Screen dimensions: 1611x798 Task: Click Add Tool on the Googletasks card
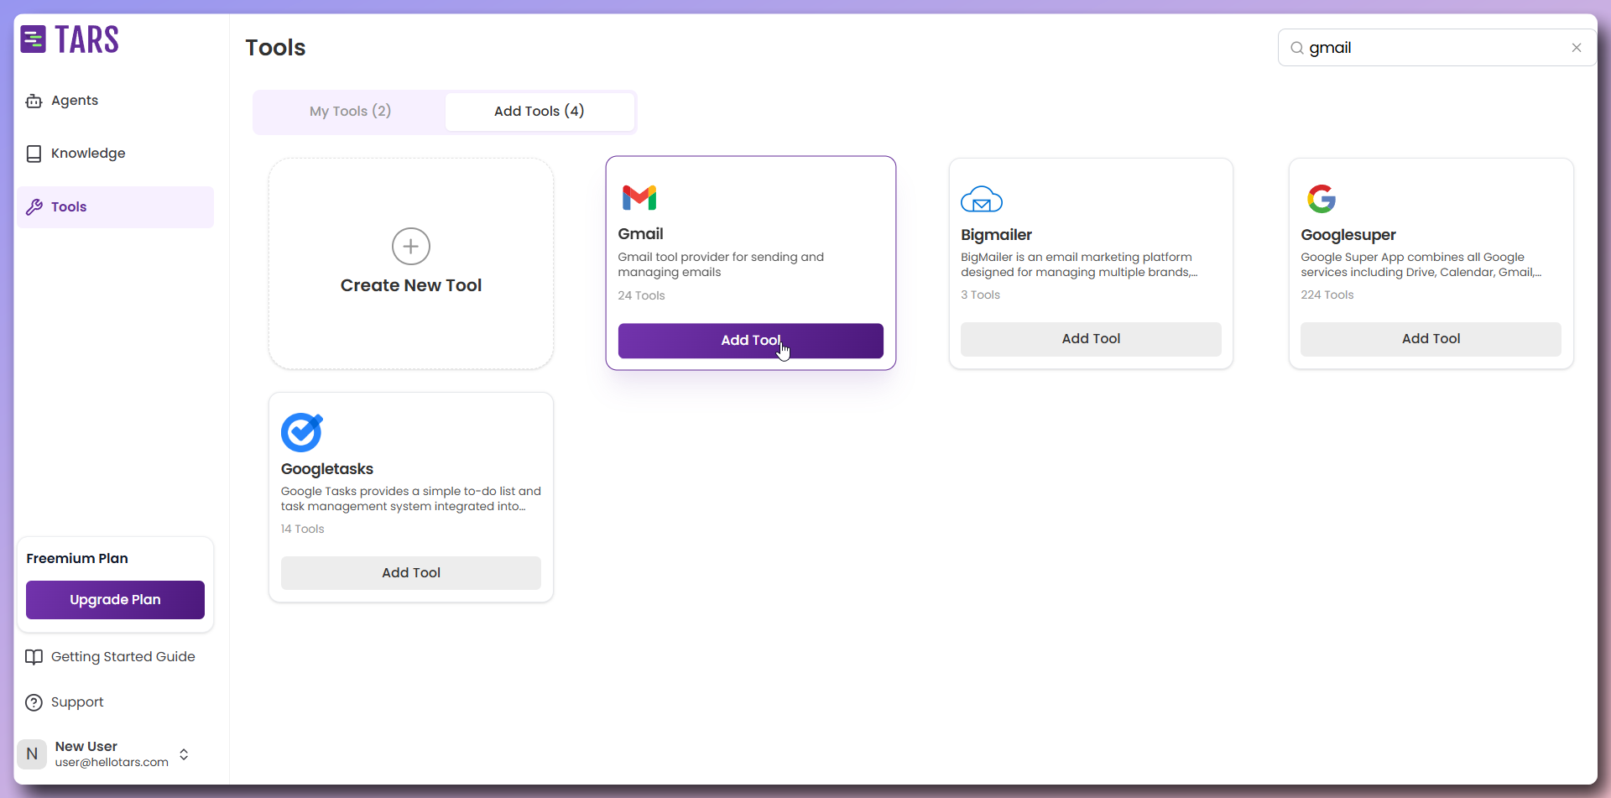point(410,572)
